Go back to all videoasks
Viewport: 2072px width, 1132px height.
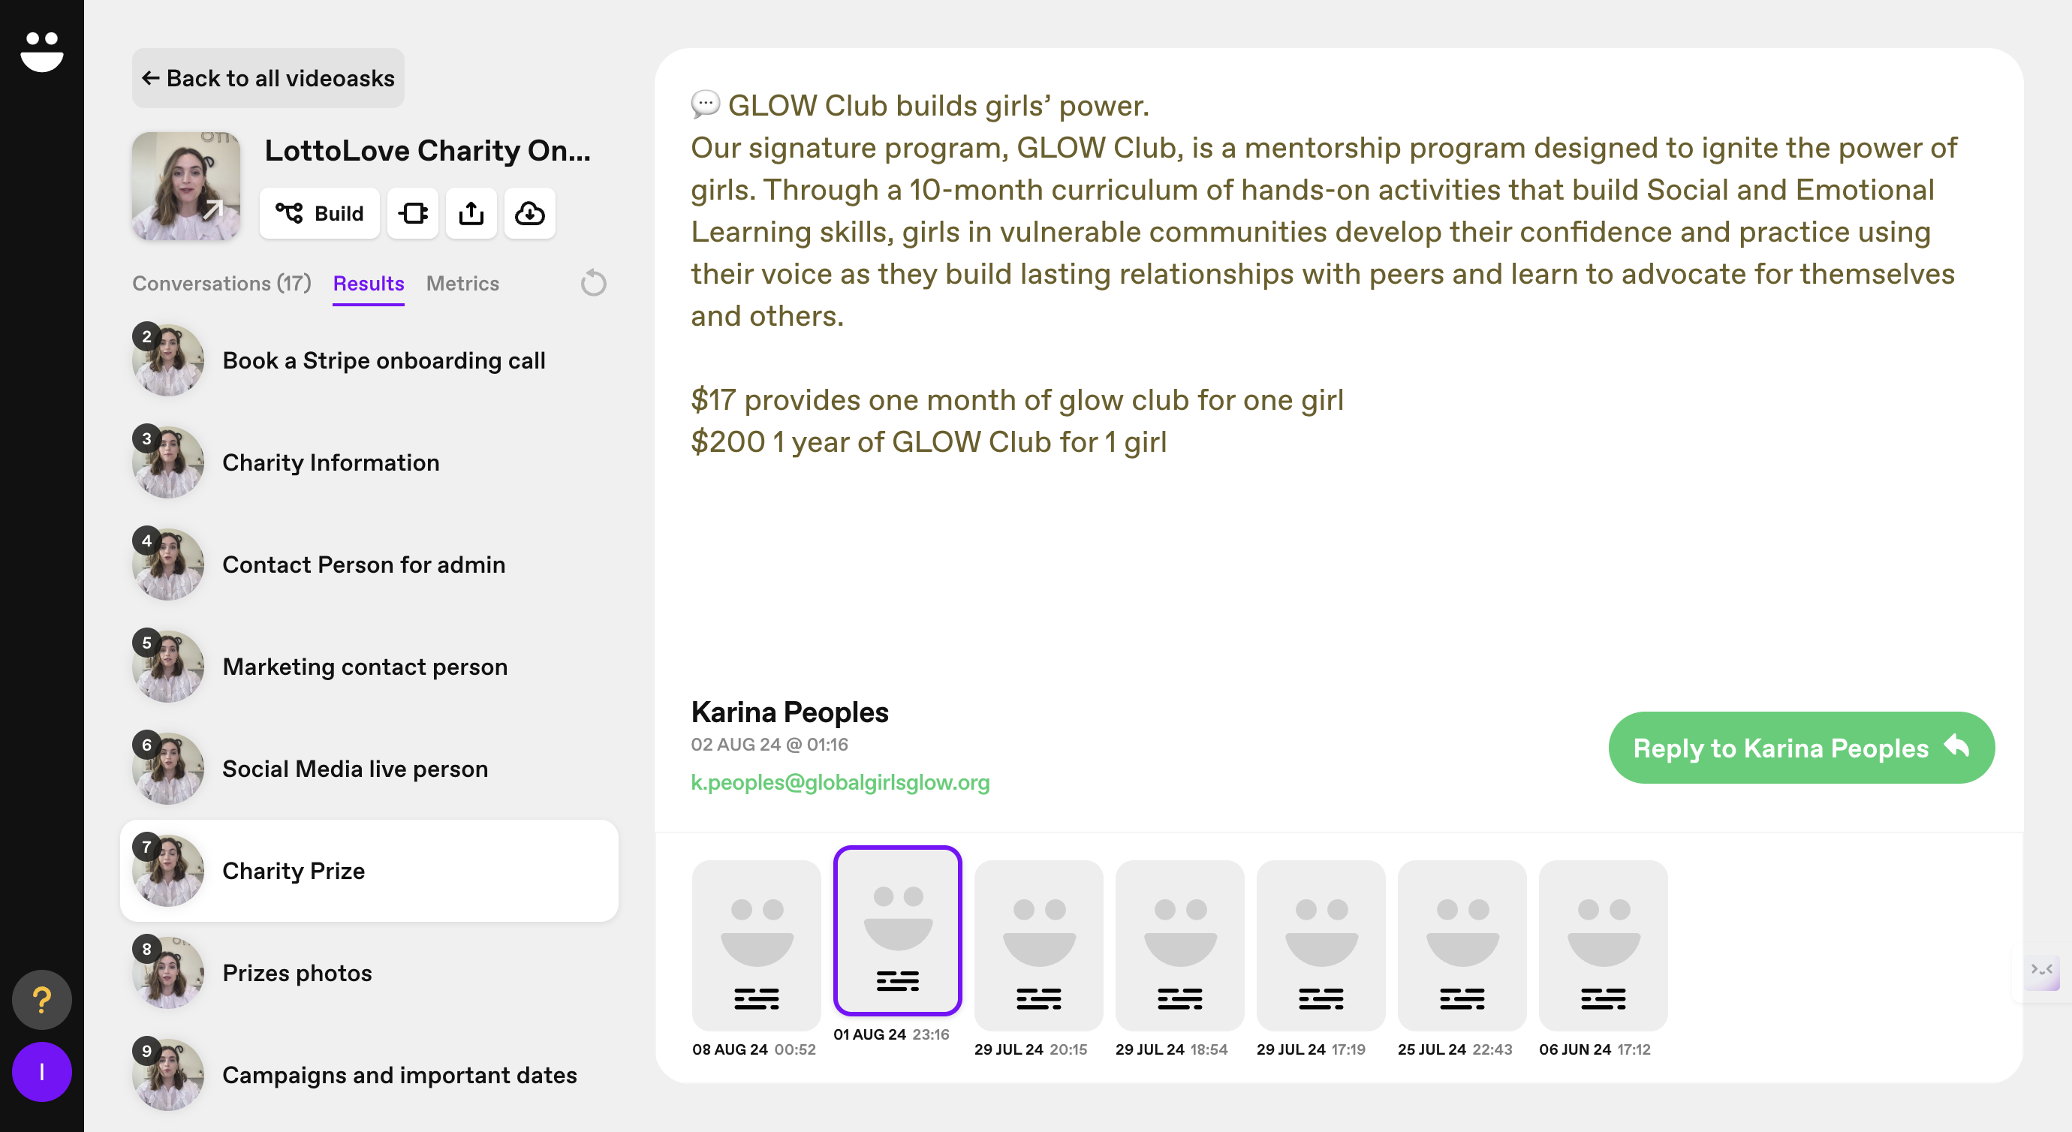[268, 78]
